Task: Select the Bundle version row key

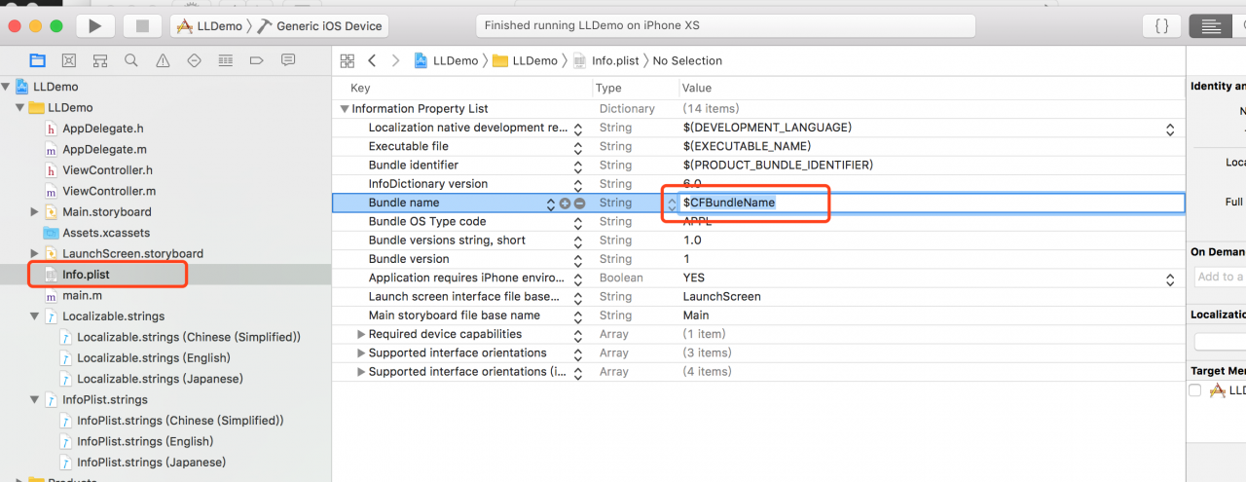Action: click(x=409, y=259)
